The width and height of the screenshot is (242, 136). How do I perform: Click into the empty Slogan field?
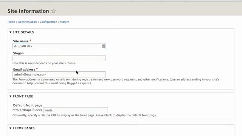point(59,58)
